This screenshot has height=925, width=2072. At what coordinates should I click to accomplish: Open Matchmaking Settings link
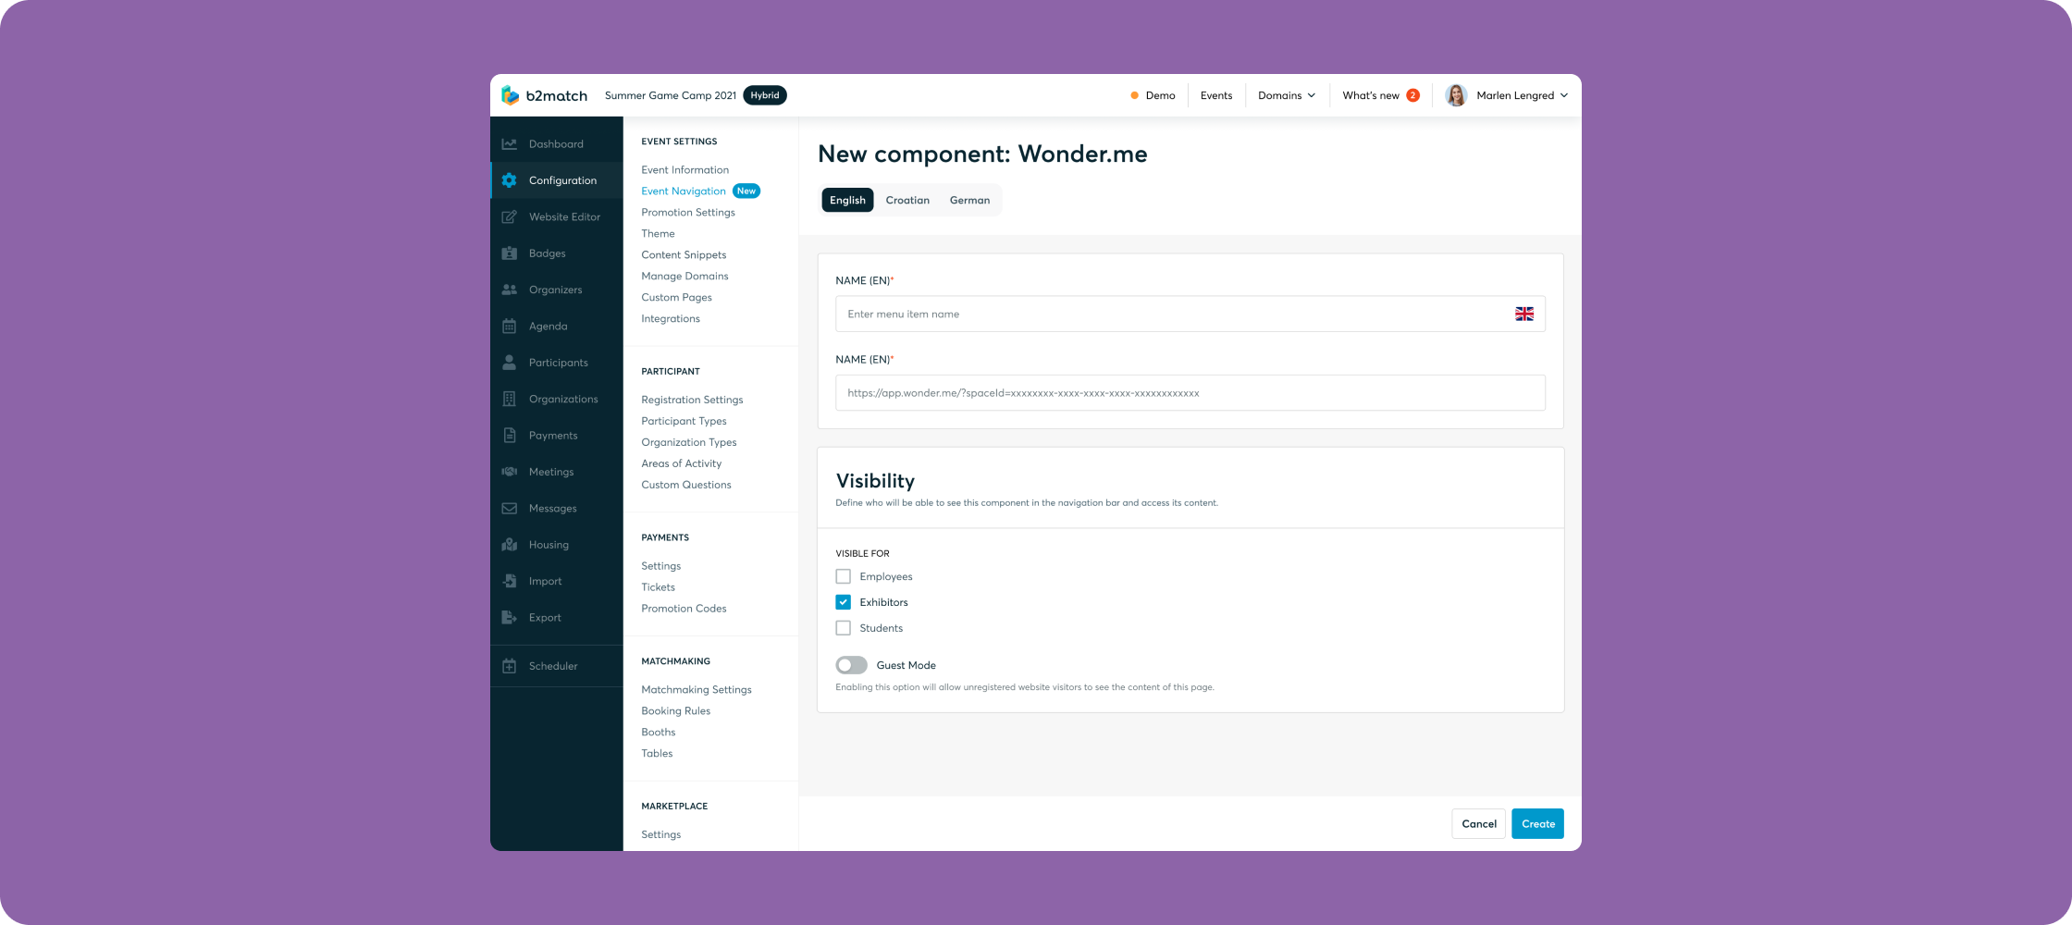(697, 690)
